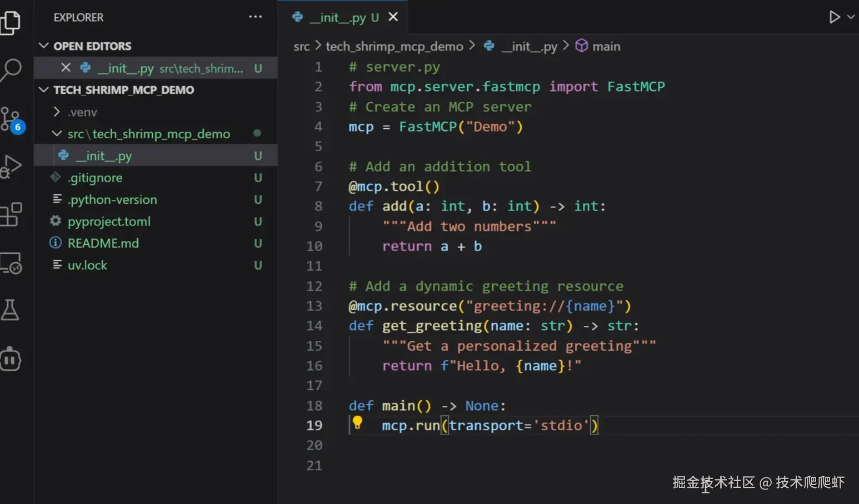Switch to the __init__.py tab
The height and width of the screenshot is (504, 859).
[343, 17]
